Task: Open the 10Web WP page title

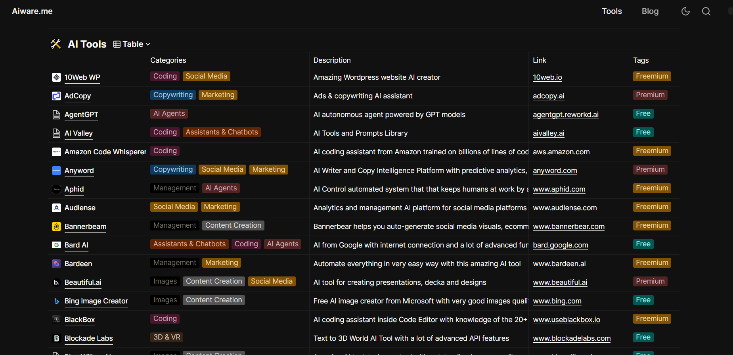Action: click(x=82, y=77)
